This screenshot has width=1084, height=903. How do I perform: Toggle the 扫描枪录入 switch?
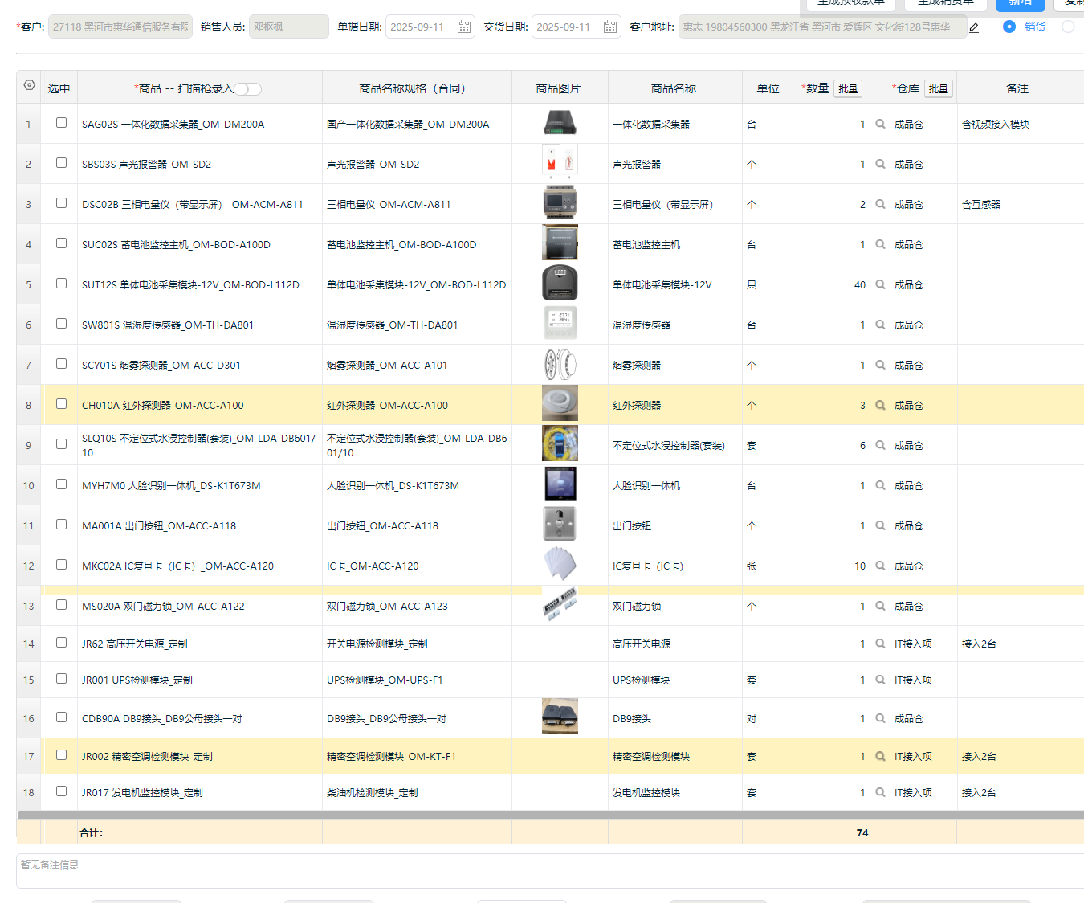point(248,89)
